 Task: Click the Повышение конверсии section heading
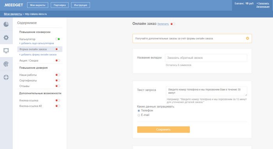click(x=35, y=32)
